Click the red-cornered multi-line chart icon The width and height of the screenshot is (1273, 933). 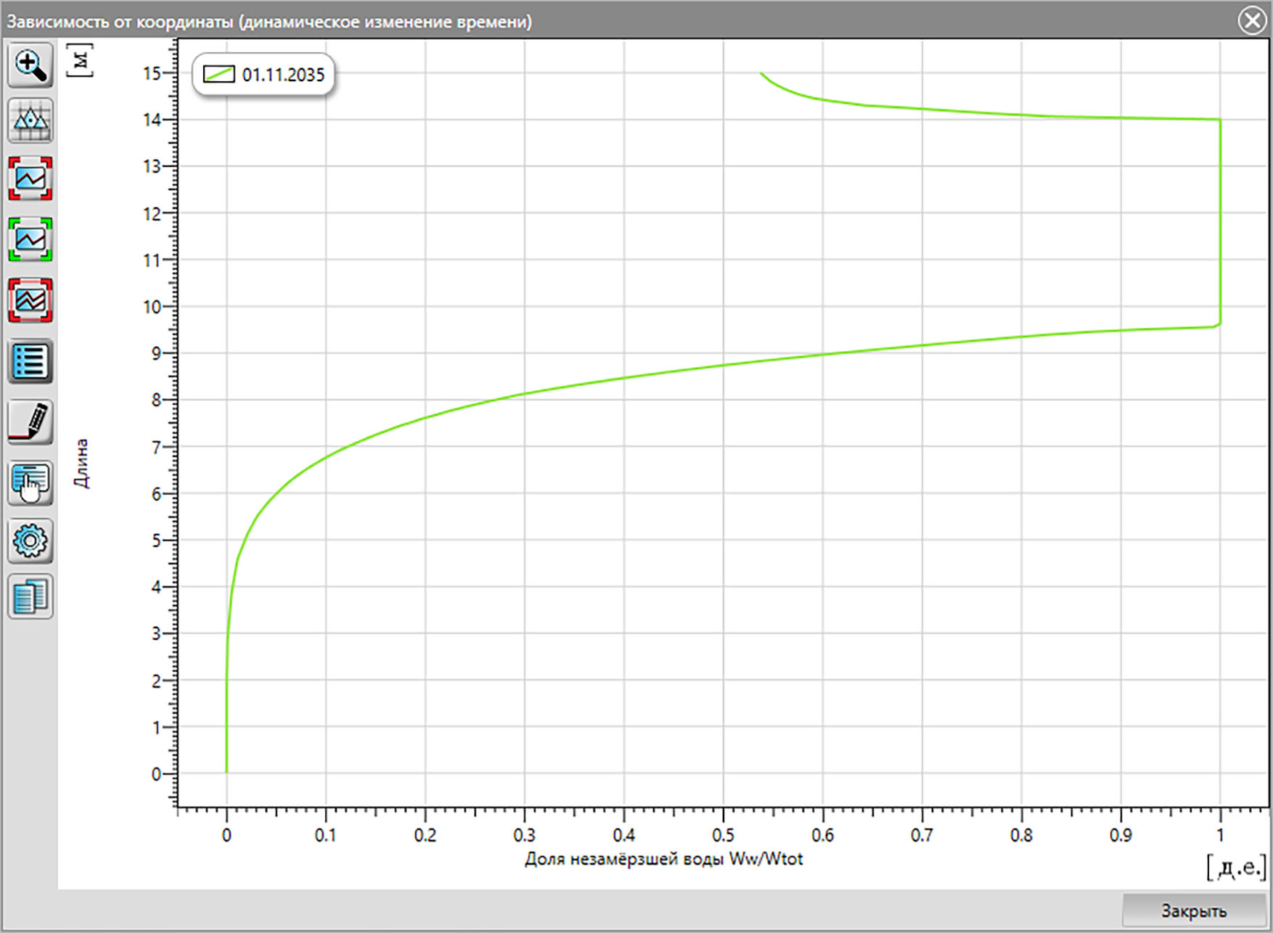click(30, 300)
